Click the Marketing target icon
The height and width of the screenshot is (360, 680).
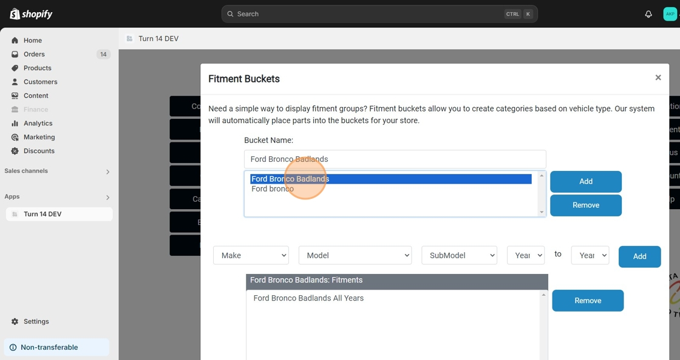pyautogui.click(x=15, y=137)
